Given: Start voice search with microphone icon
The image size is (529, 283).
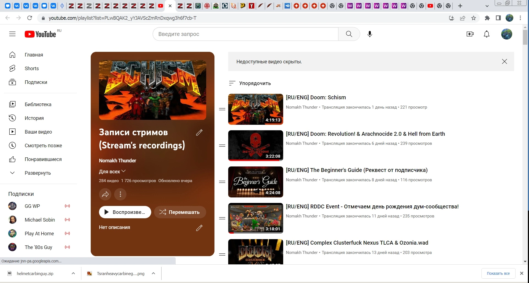Looking at the screenshot, I should (x=370, y=34).
